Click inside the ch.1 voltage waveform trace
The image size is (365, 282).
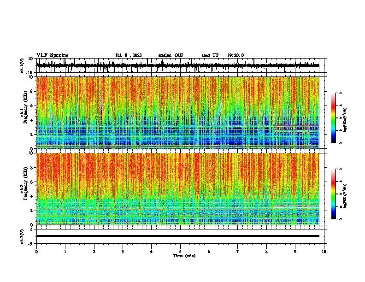click(x=178, y=65)
